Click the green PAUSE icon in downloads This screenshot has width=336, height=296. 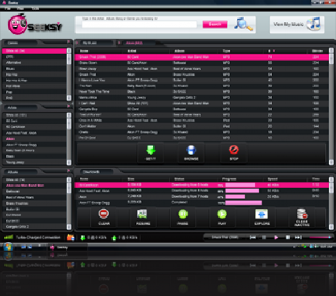coord(183,214)
